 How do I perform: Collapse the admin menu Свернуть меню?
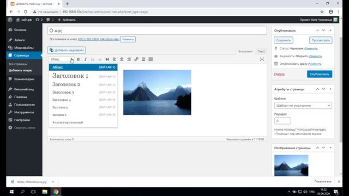[22, 128]
